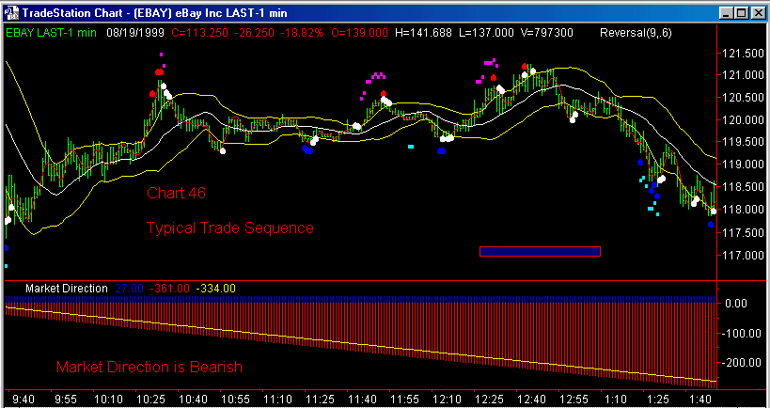The height and width of the screenshot is (408, 770).
Task: Maximize the TradeStation Chart window
Action: 741,13
